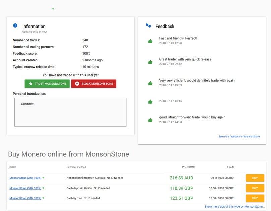Click the "Fast and friendly. Perfect!" feedback text
The width and height of the screenshot is (271, 211).
click(x=178, y=38)
